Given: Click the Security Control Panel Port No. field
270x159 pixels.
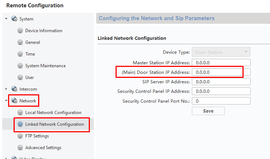Looking at the screenshot, I should click(x=221, y=101).
